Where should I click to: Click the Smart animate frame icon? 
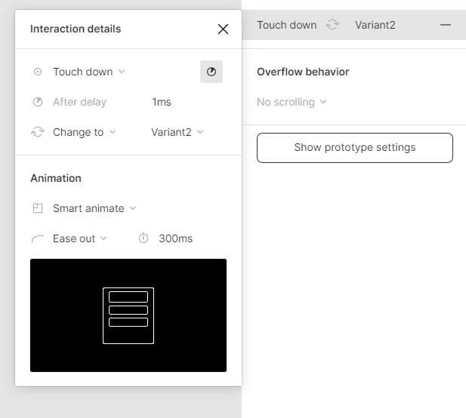pos(38,208)
